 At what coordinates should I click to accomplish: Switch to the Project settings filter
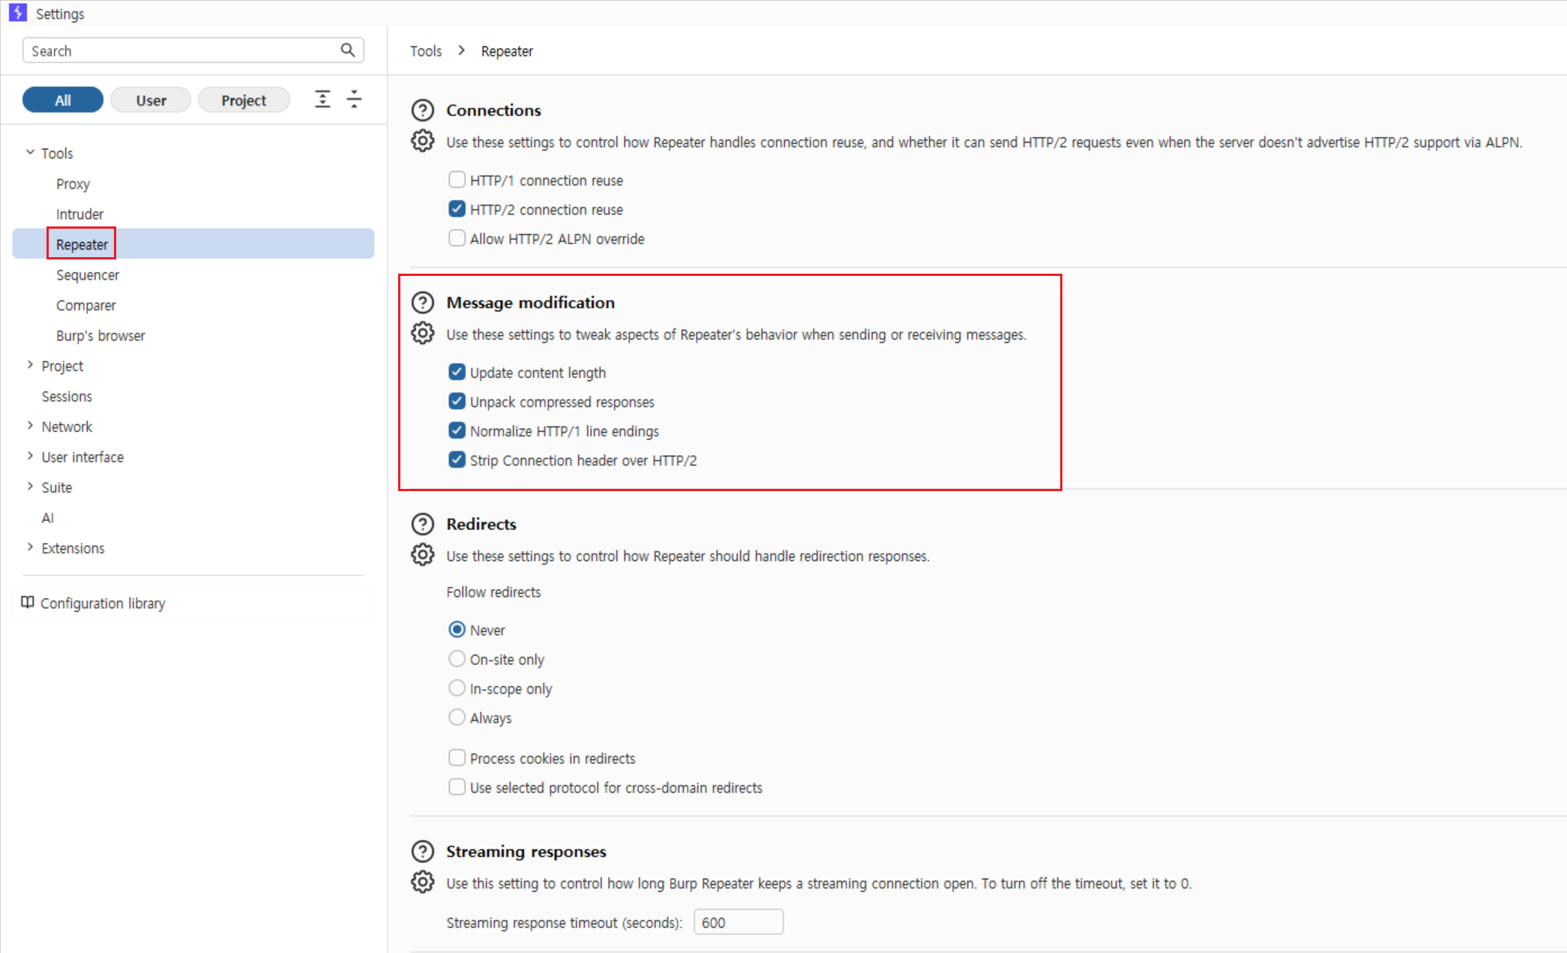click(244, 100)
